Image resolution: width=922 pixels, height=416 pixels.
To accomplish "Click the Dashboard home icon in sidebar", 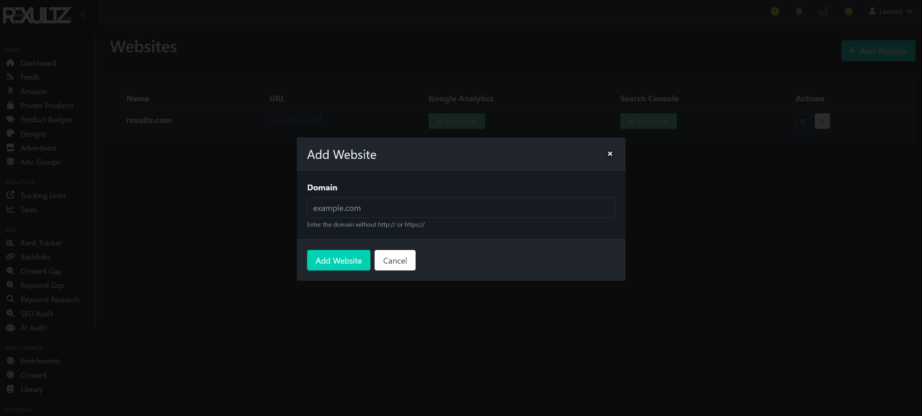I will tap(10, 63).
